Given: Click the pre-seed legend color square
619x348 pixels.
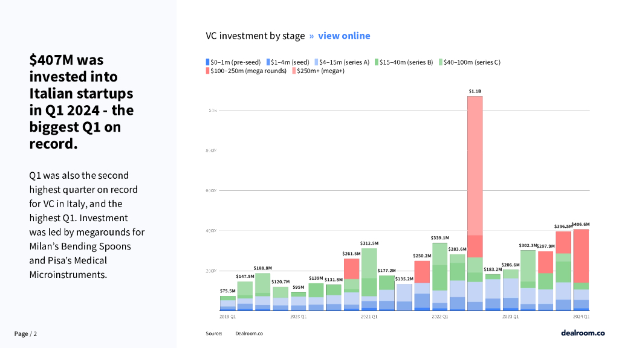Looking at the screenshot, I should (x=207, y=62).
